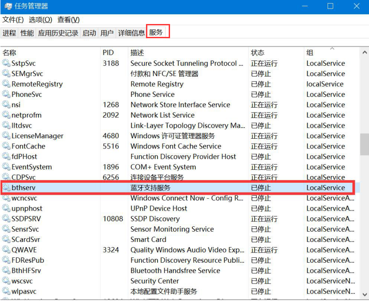The height and width of the screenshot is (301, 369).
Task: Select the wlpasvc service icon
Action: (5, 291)
